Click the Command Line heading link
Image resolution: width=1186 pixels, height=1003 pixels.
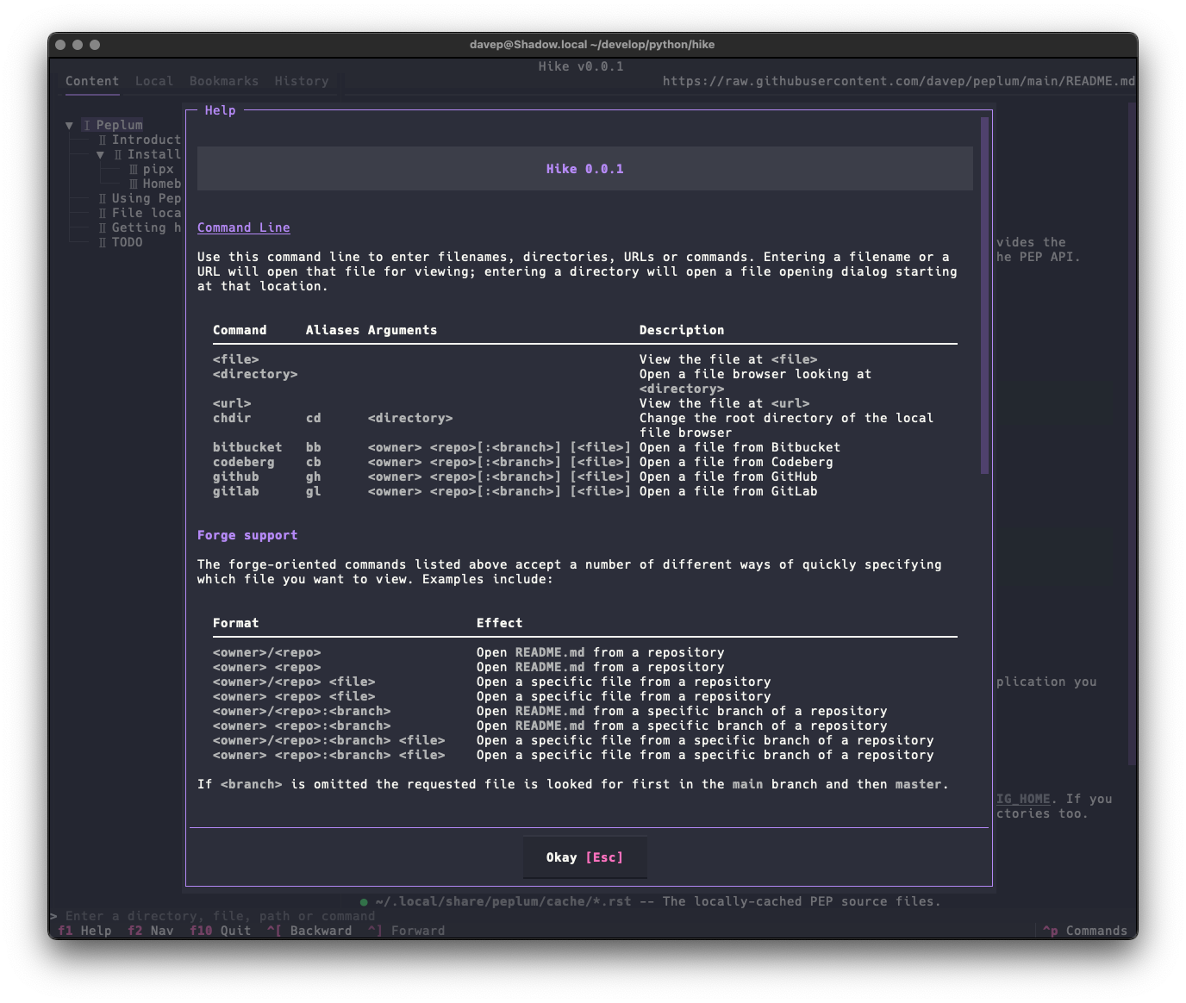243,227
